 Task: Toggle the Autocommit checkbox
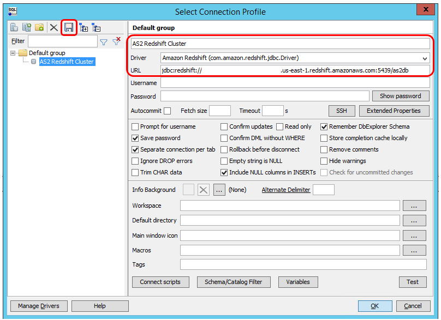coord(168,111)
